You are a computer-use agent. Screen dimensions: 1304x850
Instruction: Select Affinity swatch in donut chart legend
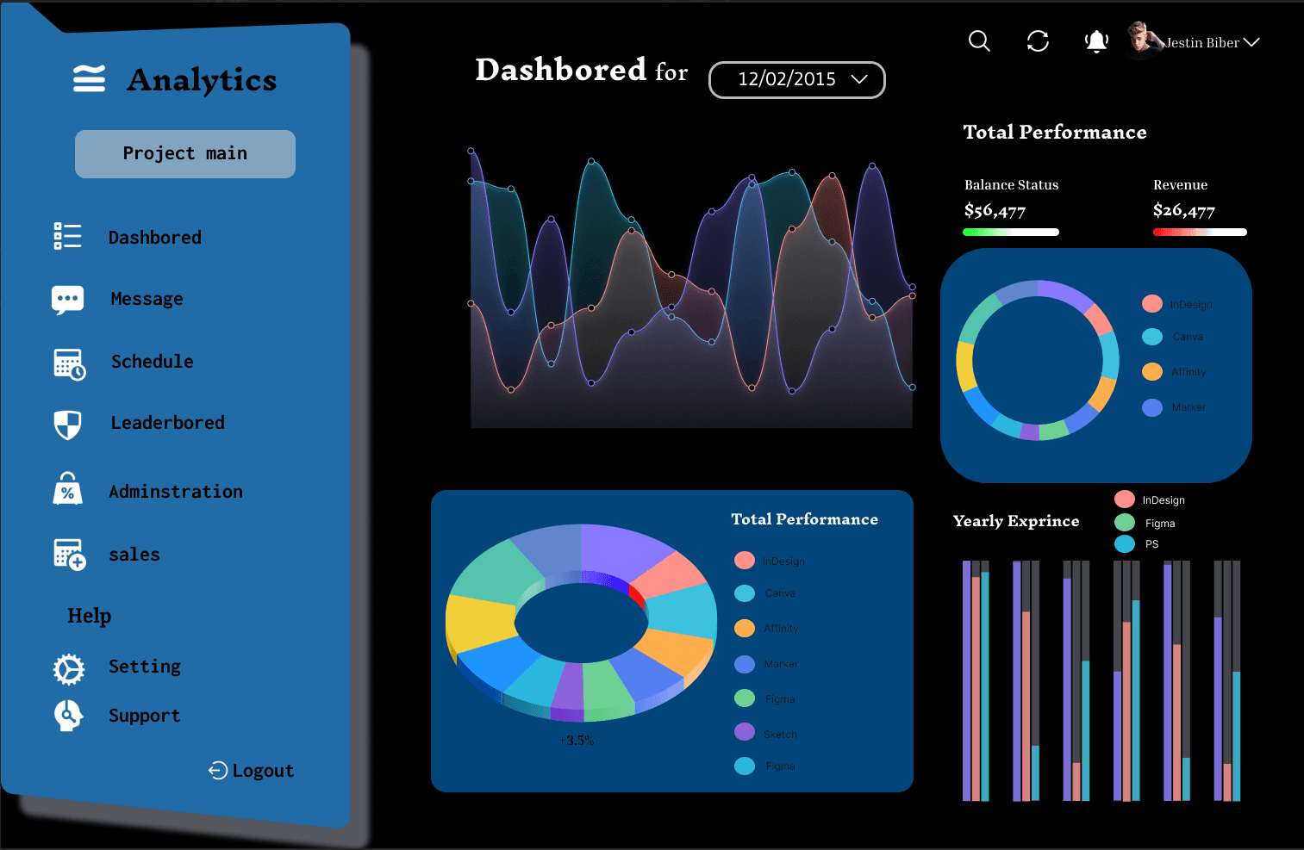click(x=1152, y=371)
